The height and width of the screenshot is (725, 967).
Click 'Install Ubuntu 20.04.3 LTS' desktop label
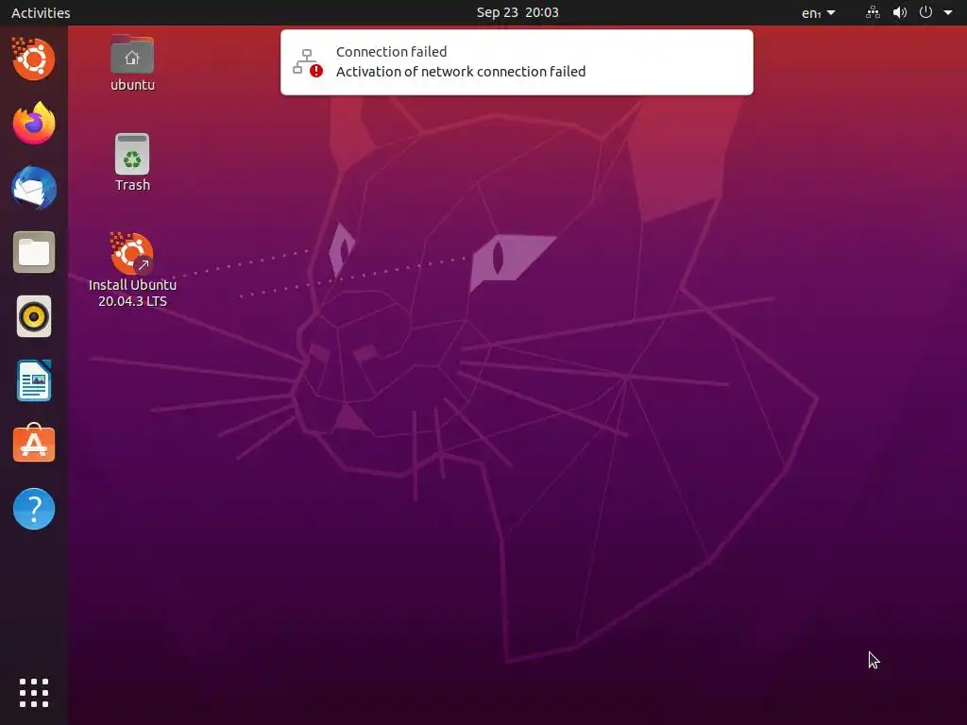pos(132,293)
